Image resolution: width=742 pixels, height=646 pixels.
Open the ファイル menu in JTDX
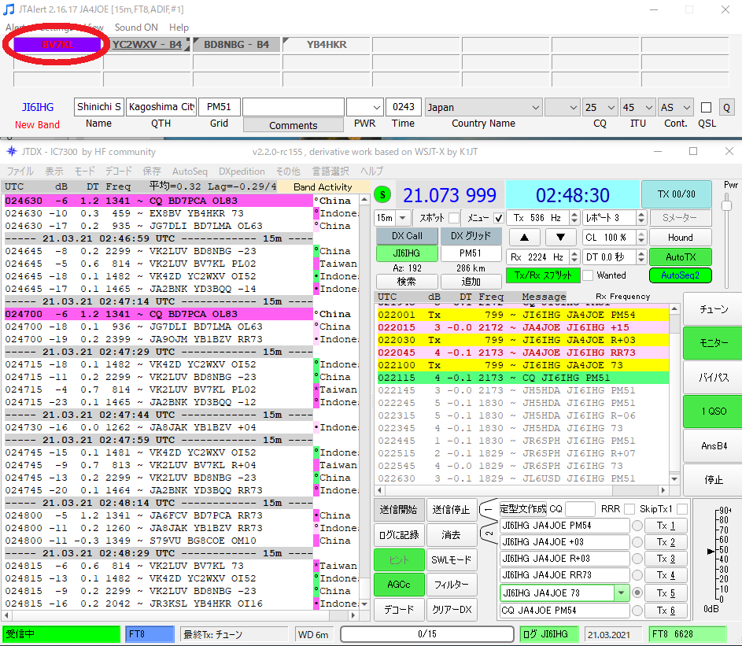(20, 171)
